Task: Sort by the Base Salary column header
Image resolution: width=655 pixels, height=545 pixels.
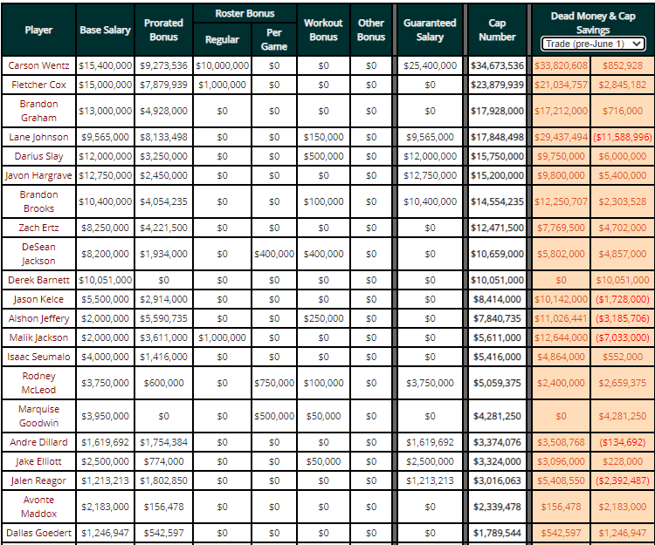Action: point(105,30)
